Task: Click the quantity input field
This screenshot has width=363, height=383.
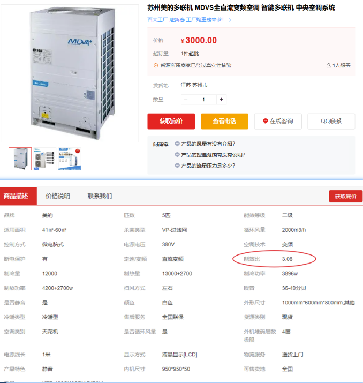Action: click(203, 100)
